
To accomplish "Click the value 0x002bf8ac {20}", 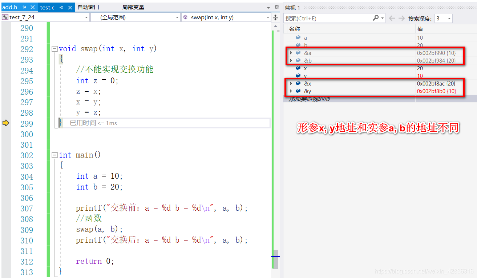I will point(436,84).
